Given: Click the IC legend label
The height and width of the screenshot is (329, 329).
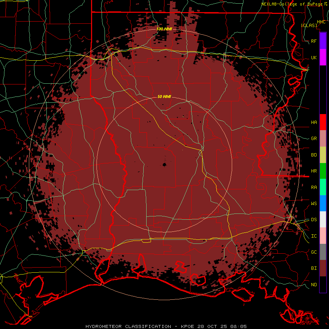Looking at the screenshot, I should point(314,236).
